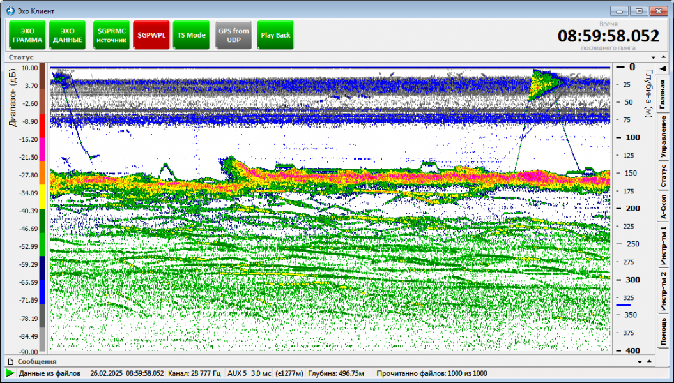Click the Сообщения document icon

point(10,362)
